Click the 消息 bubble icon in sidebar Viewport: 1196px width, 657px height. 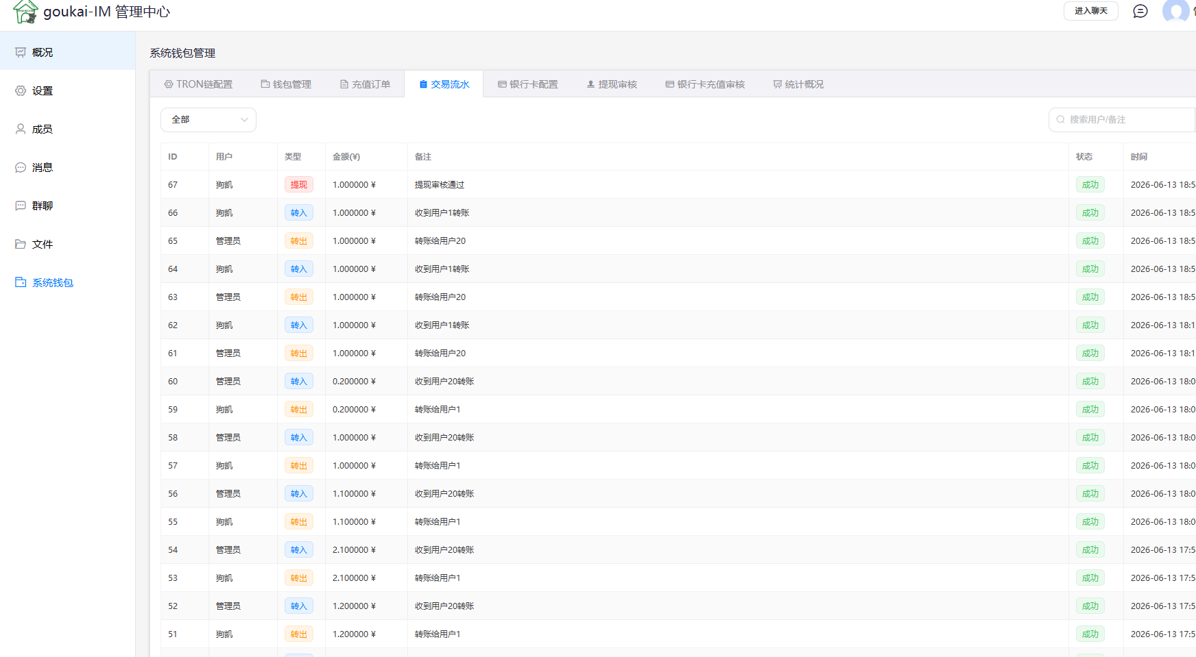21,167
